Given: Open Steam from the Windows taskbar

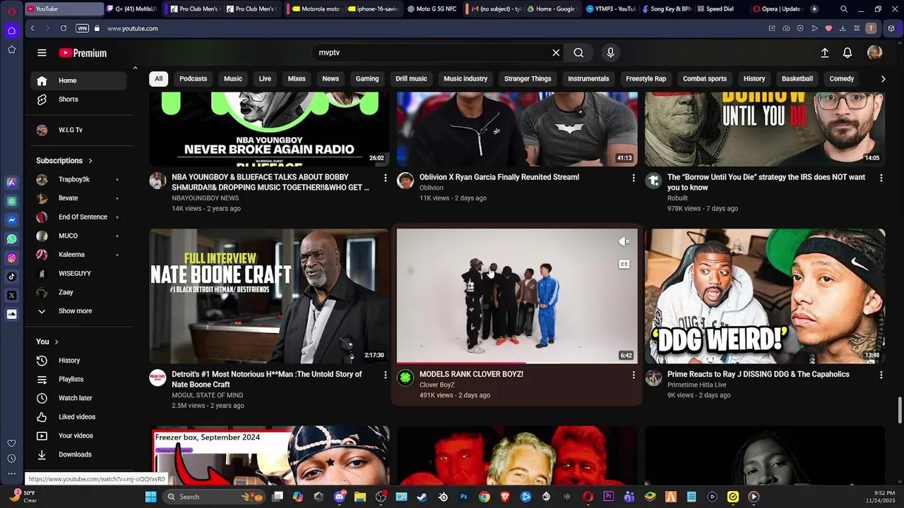Looking at the screenshot, I should point(422,497).
